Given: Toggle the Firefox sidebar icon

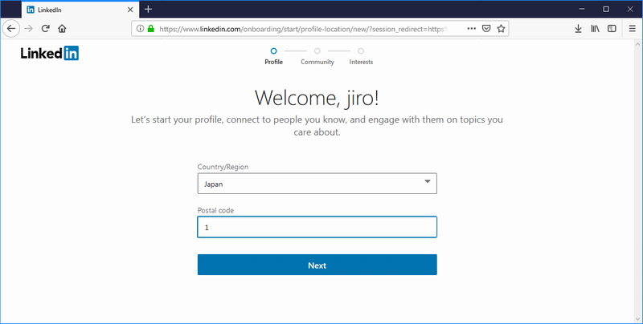Looking at the screenshot, I should [612, 29].
